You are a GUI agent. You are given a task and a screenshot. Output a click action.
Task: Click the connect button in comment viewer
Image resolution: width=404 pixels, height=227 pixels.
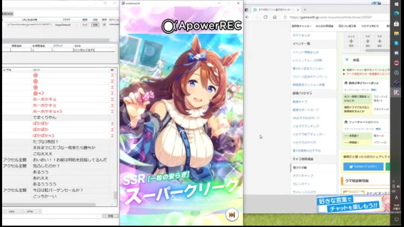pyautogui.click(x=85, y=24)
